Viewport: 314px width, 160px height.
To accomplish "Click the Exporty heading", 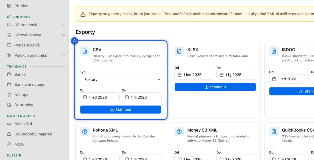I will pyautogui.click(x=85, y=32).
